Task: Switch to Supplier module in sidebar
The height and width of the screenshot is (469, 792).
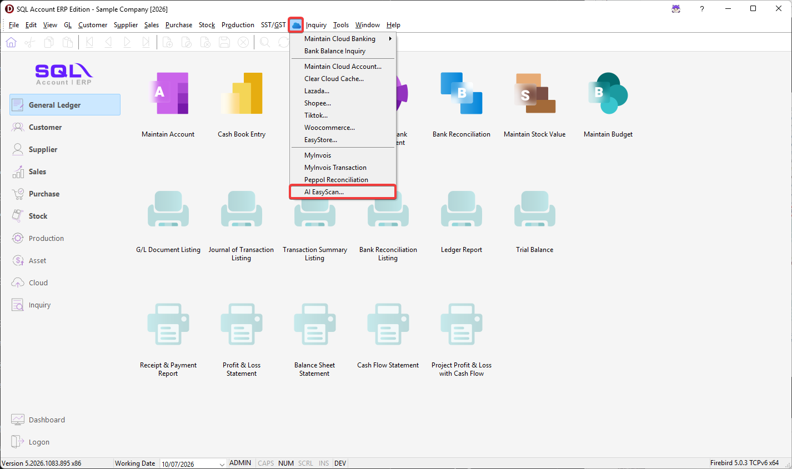Action: 65,149
